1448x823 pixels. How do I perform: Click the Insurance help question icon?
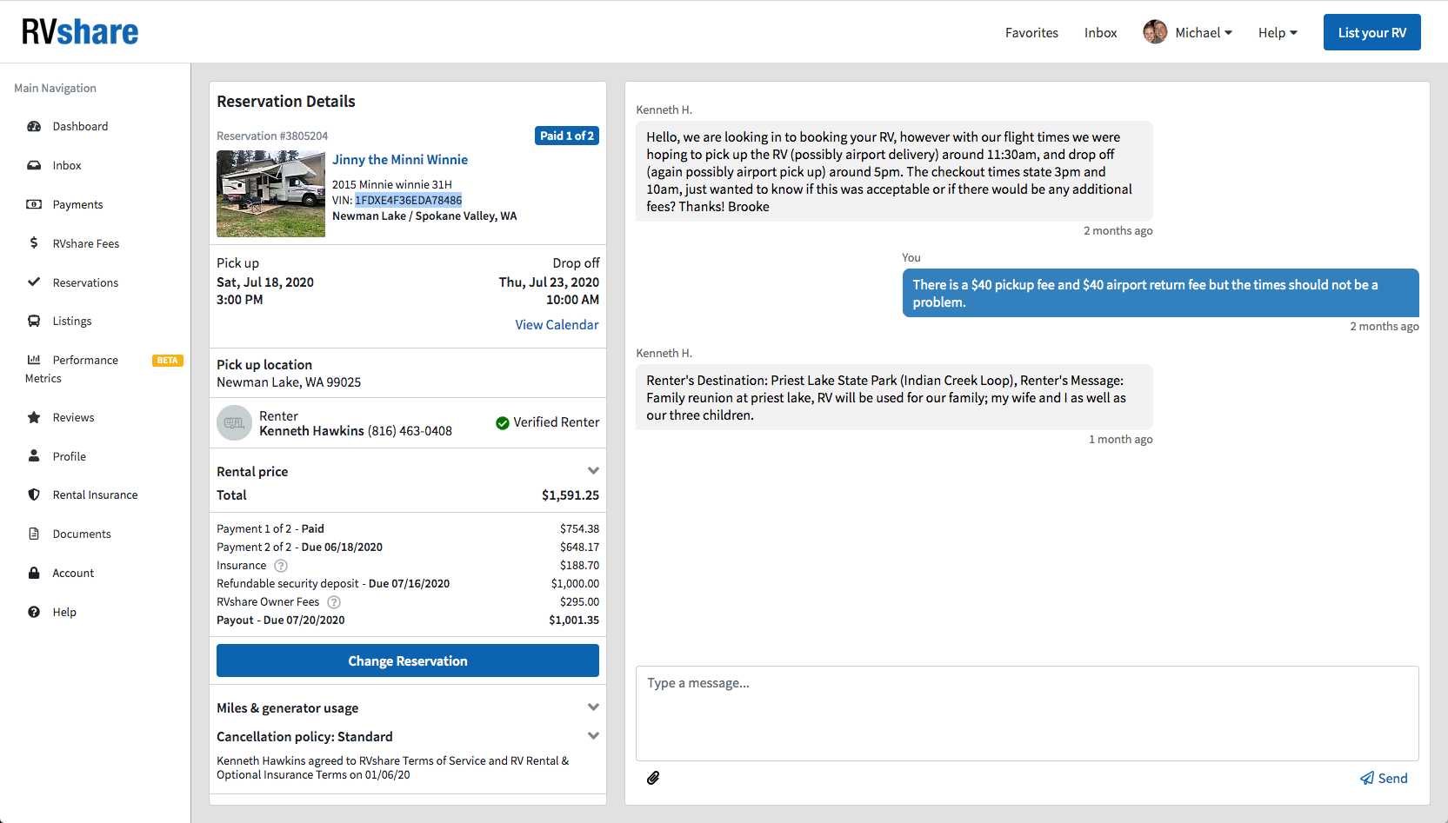pyautogui.click(x=281, y=566)
